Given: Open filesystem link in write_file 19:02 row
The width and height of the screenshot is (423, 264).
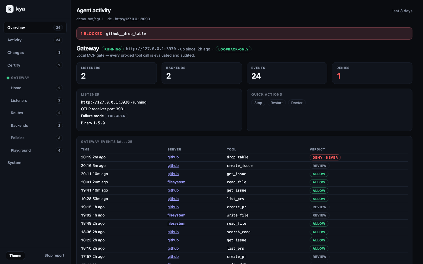Looking at the screenshot, I should (176, 215).
